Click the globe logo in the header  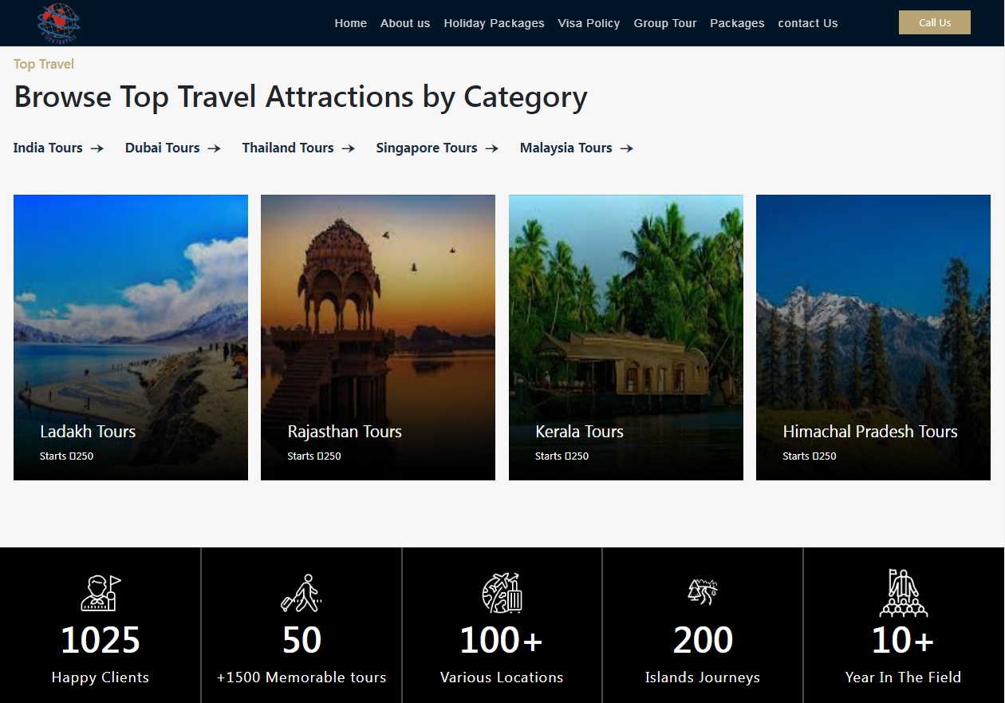click(x=59, y=22)
